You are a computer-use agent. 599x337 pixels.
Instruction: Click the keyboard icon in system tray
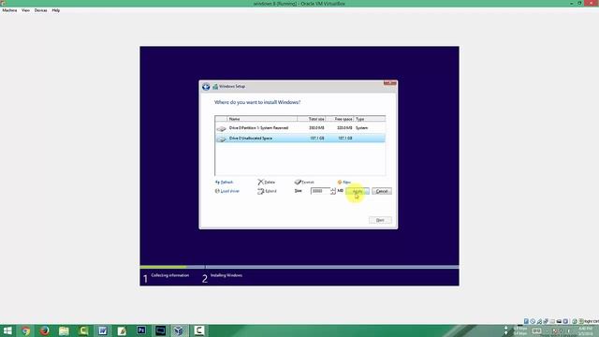click(536, 330)
